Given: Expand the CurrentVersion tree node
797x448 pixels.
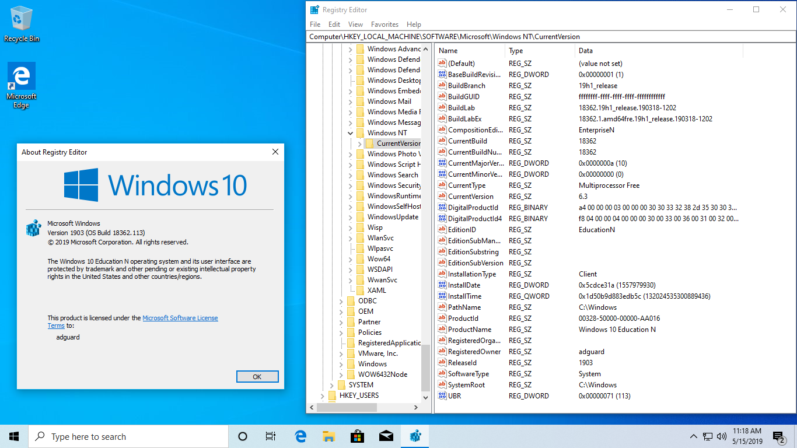Looking at the screenshot, I should [360, 143].
